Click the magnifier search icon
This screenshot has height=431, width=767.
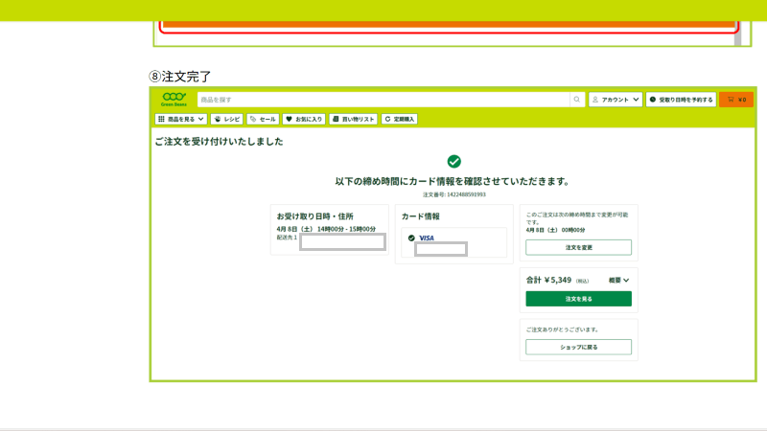577,100
